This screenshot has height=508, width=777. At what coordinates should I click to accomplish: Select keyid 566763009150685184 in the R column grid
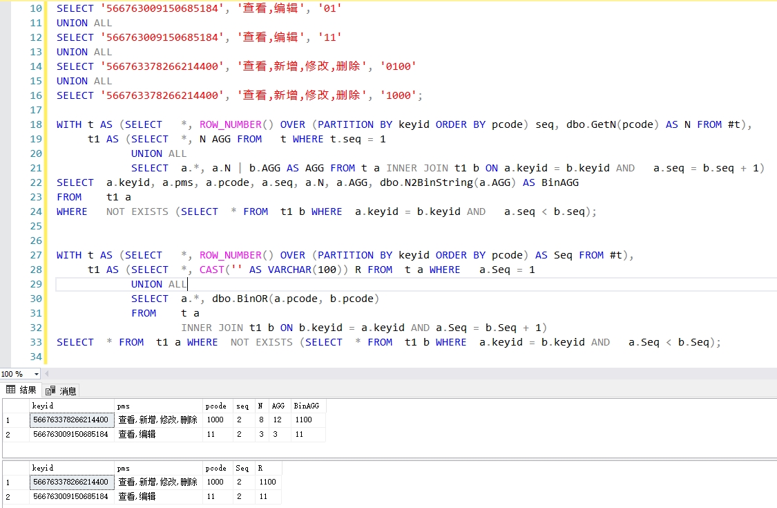point(71,496)
